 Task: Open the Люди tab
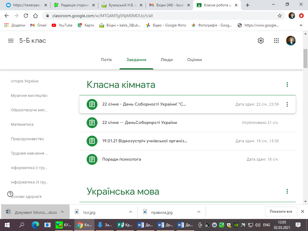tap(167, 60)
